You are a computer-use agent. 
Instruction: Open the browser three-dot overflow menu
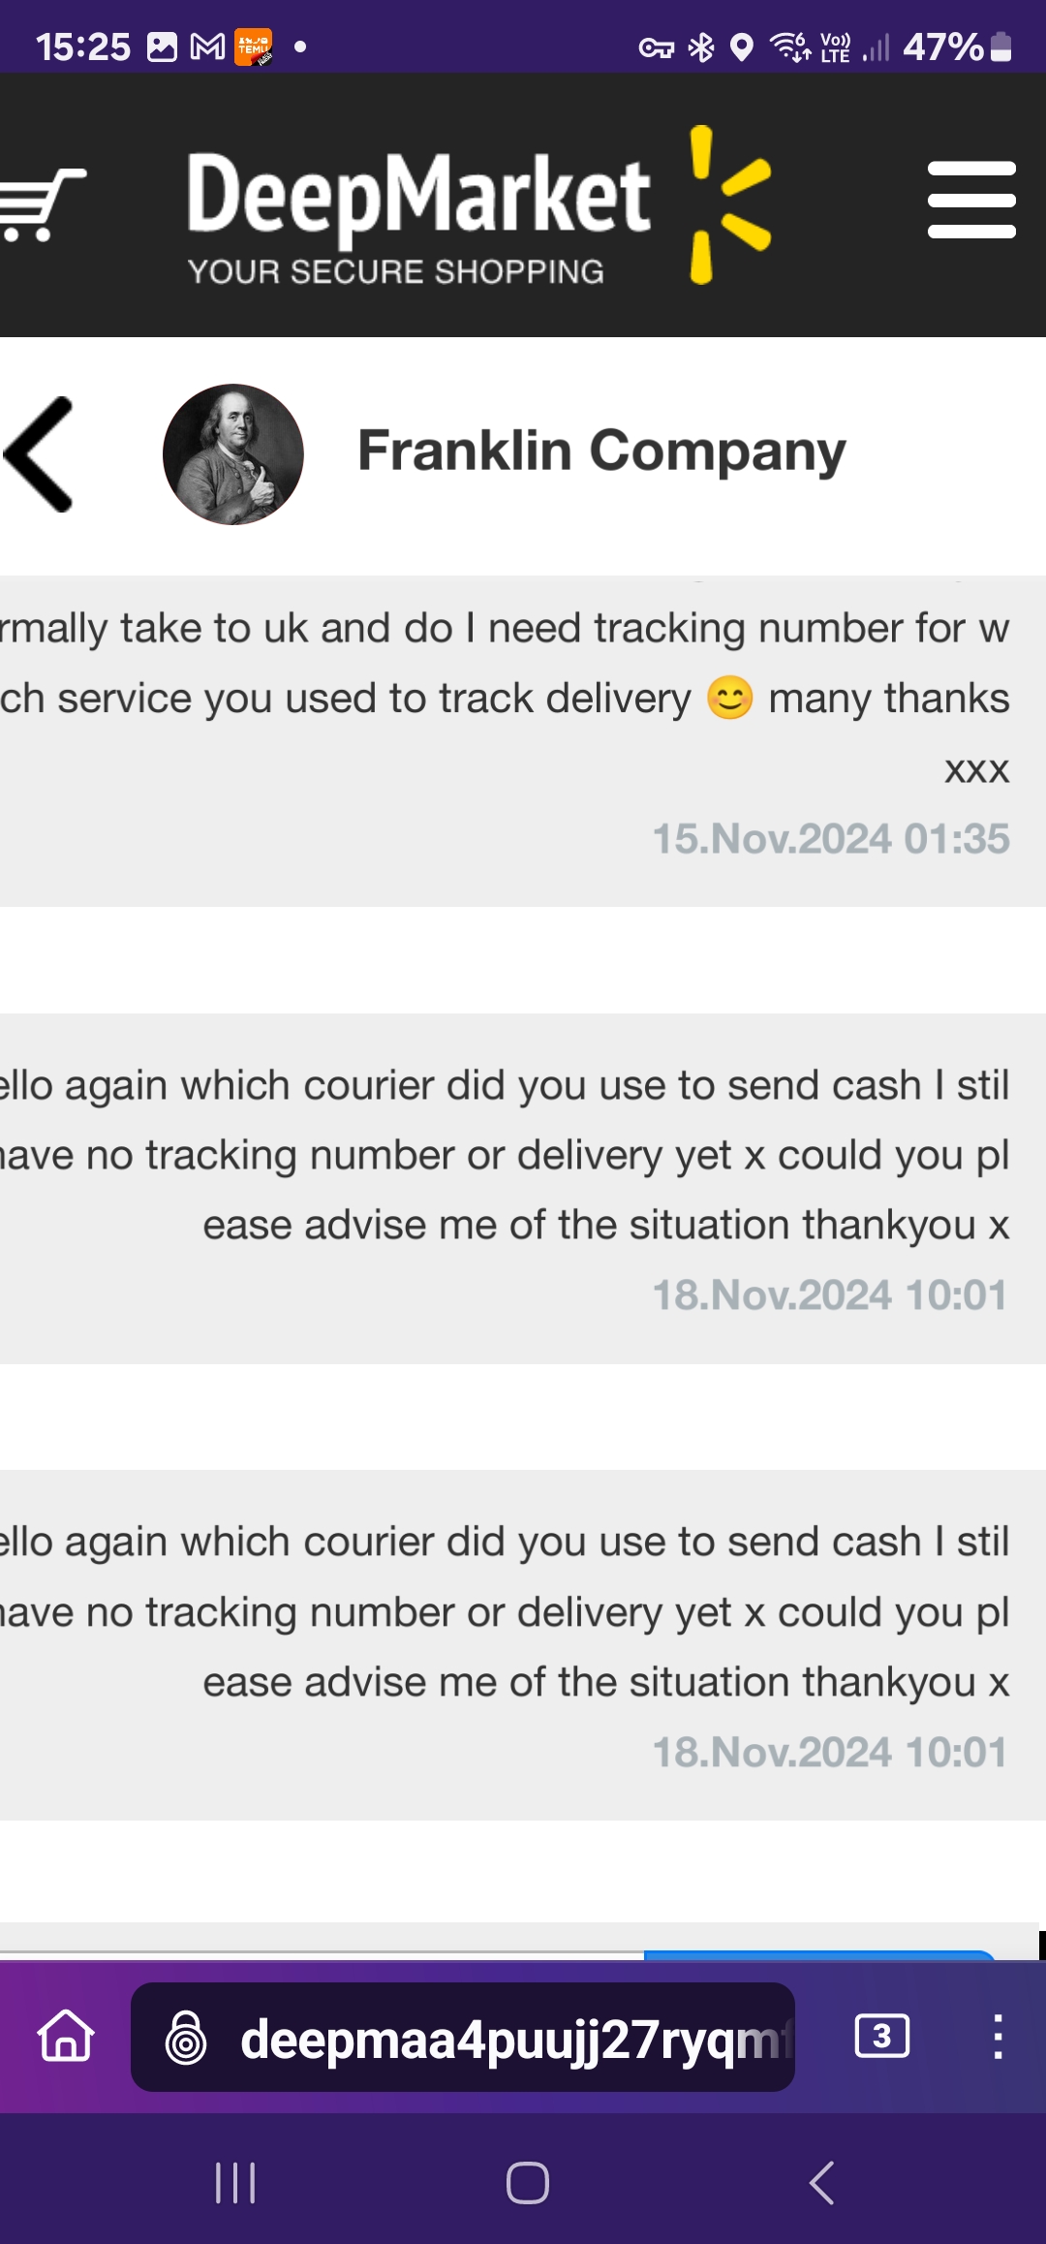click(998, 2036)
